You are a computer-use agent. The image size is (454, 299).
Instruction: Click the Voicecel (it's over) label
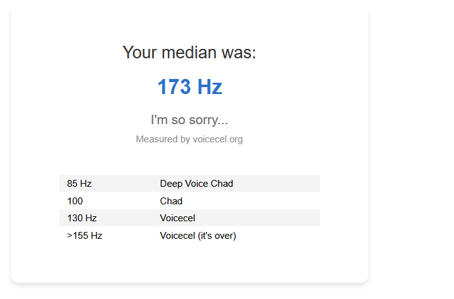coord(198,236)
